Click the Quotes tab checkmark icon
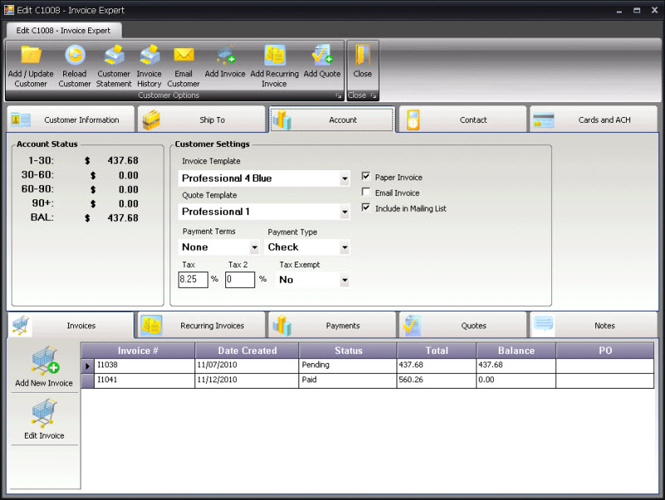The image size is (665, 500). (x=412, y=326)
